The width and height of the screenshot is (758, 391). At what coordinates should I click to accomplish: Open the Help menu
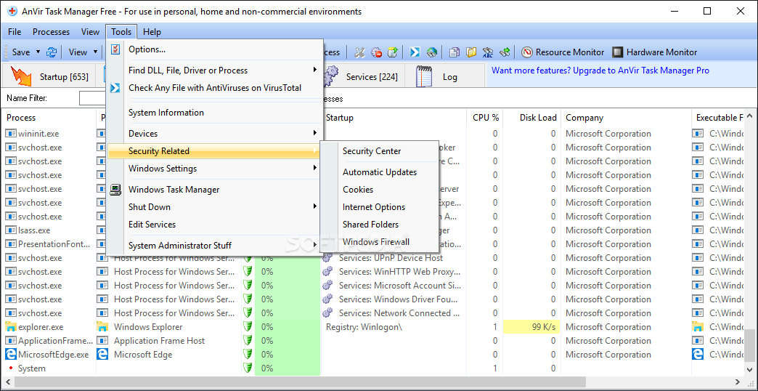click(152, 32)
